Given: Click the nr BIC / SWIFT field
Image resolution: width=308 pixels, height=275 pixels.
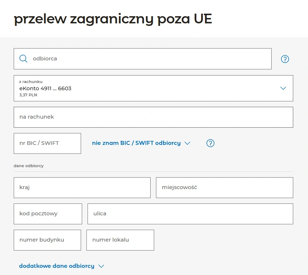Looking at the screenshot, I should pos(47,143).
